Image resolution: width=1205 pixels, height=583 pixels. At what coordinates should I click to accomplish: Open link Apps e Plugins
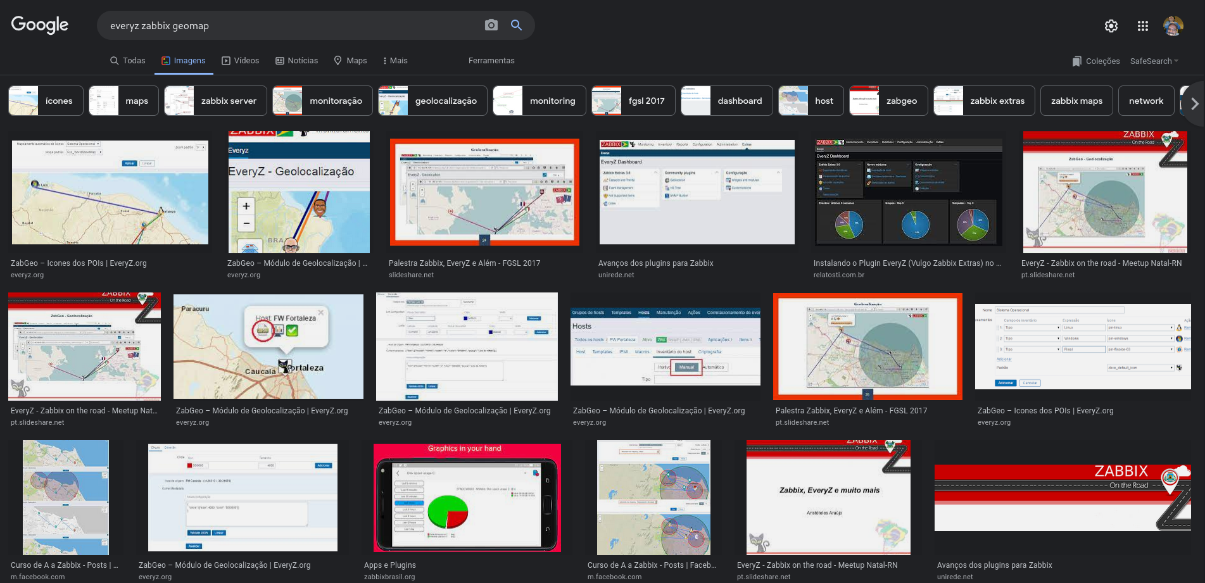click(x=390, y=565)
